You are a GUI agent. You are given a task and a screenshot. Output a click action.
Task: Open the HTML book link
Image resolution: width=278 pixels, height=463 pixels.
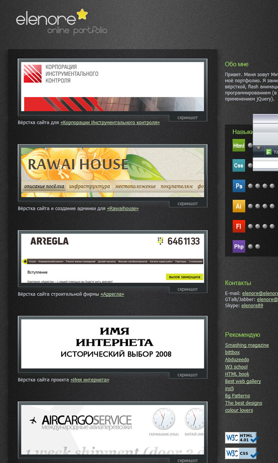click(x=237, y=374)
